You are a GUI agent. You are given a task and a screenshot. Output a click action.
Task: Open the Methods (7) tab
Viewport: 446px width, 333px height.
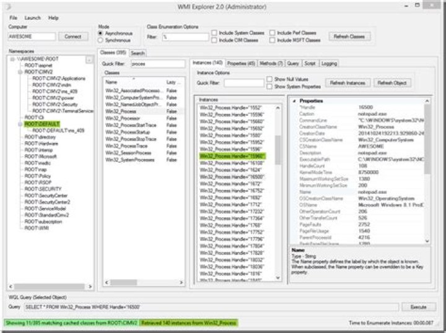[x=271, y=63]
